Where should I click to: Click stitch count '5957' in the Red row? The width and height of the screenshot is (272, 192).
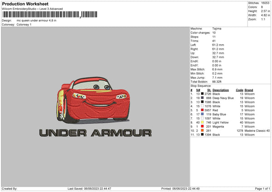click(208, 110)
